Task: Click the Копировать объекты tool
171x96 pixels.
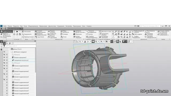Action: (x=104, y=34)
